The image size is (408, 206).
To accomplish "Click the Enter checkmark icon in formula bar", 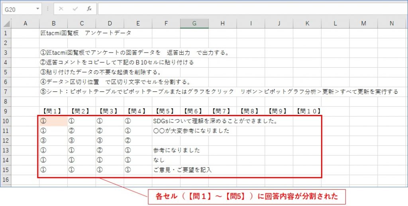I will point(75,9).
